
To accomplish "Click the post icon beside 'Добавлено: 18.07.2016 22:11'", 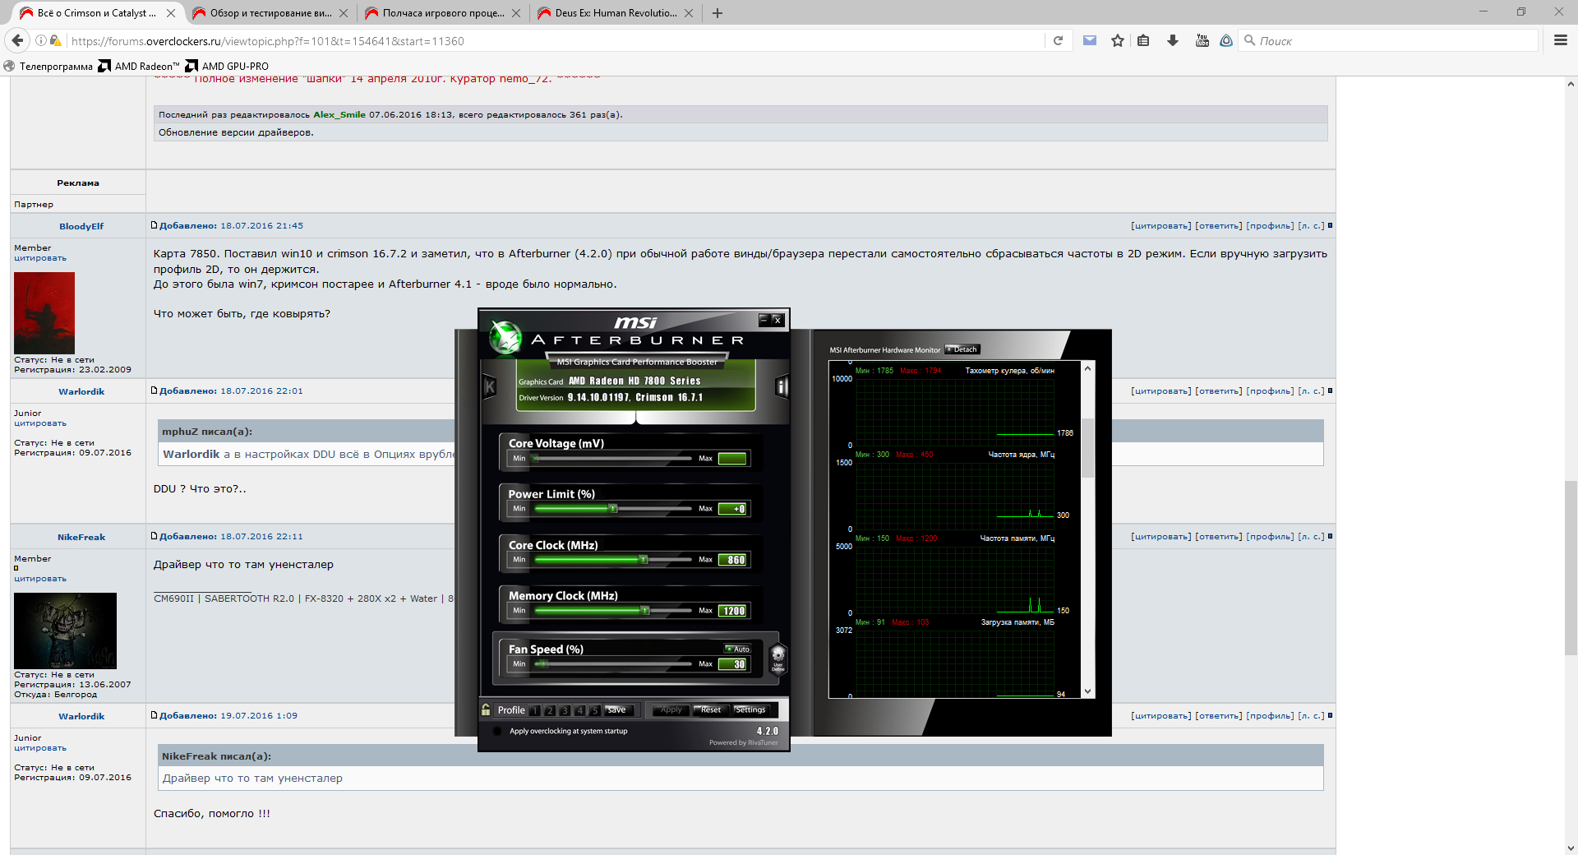I will 154,536.
